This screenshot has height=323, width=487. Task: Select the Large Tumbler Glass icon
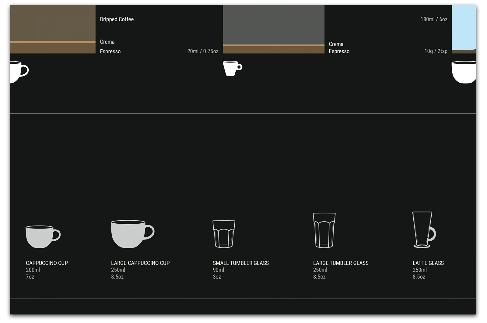324,230
